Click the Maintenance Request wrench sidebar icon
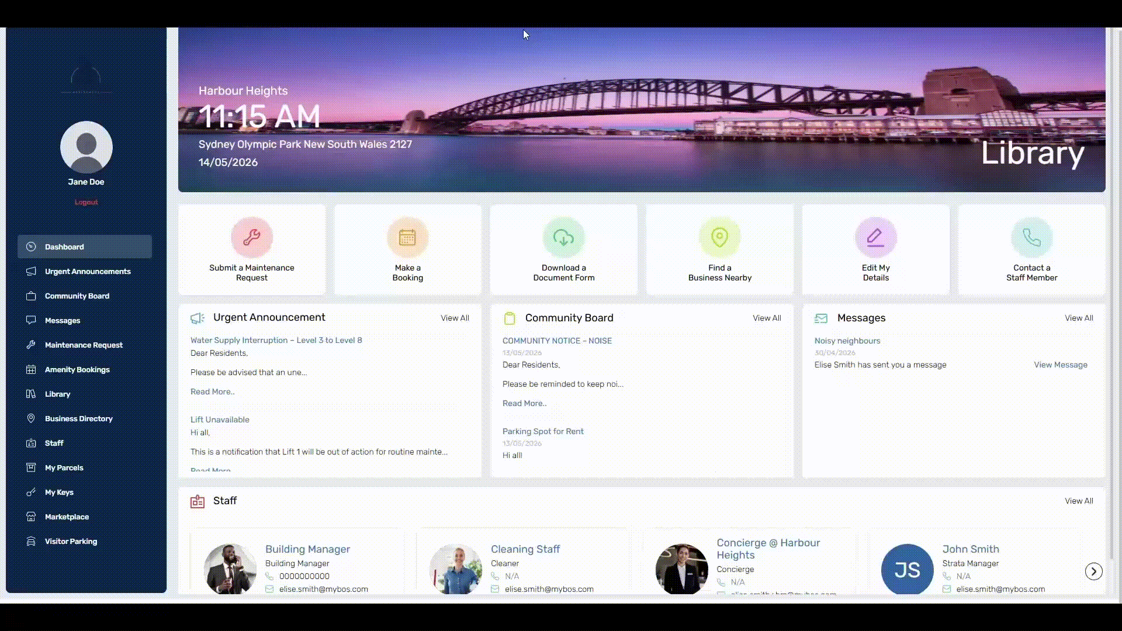This screenshot has width=1122, height=631. [x=31, y=345]
